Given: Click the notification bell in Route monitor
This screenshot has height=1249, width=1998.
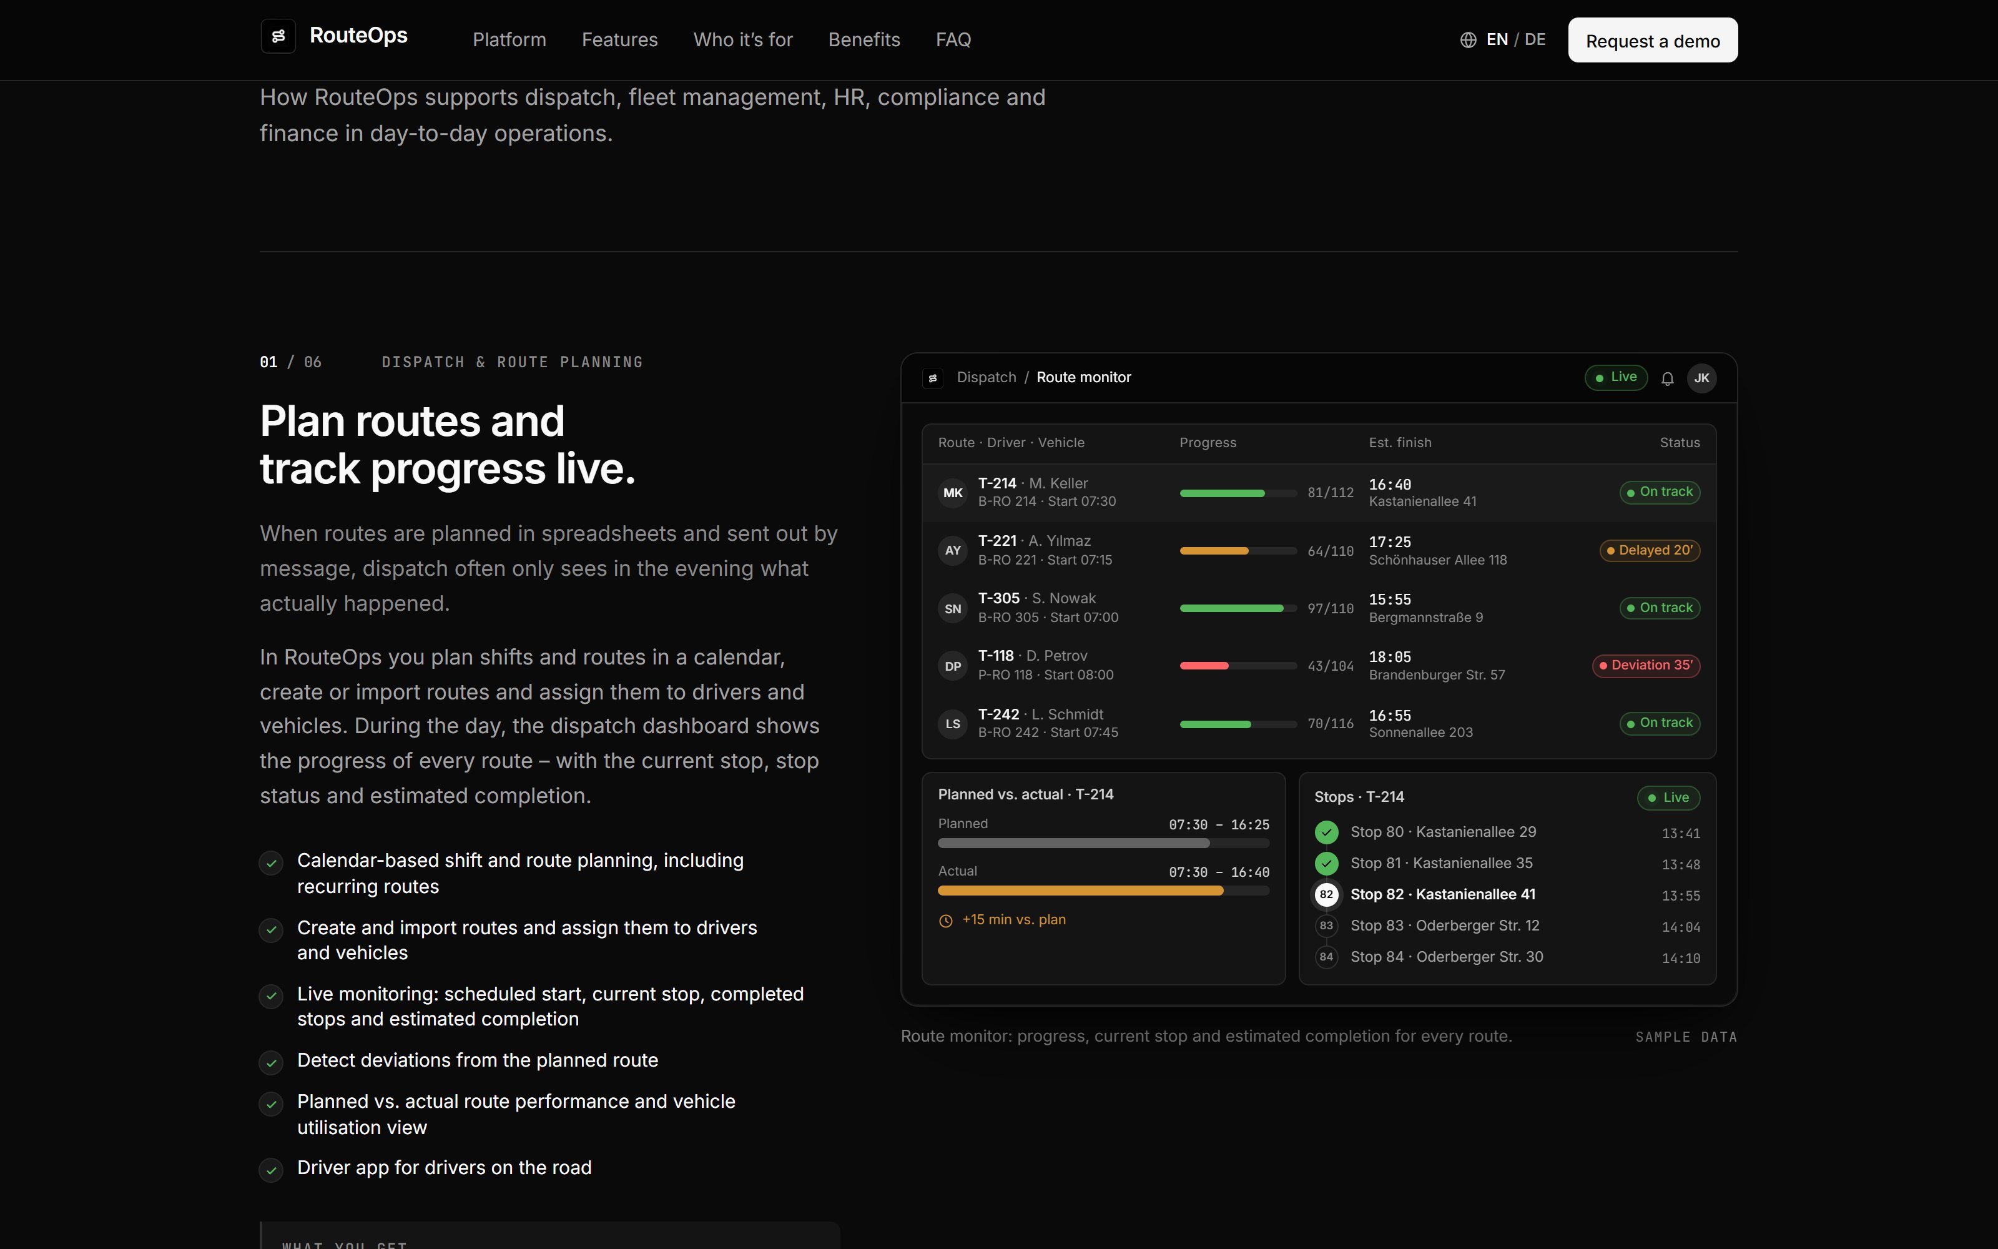Looking at the screenshot, I should click(1667, 378).
